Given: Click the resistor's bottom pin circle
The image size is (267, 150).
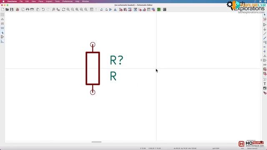Looking at the screenshot, I should click(93, 92).
